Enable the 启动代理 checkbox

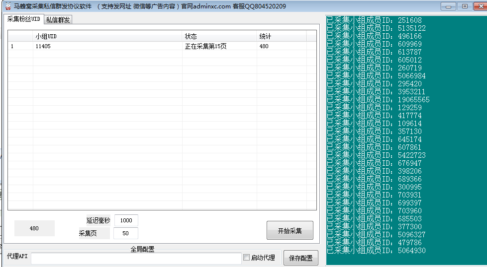pos(246,258)
